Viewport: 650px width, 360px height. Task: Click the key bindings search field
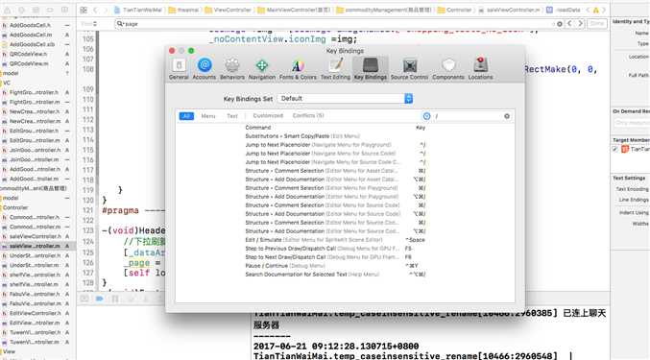coord(469,116)
